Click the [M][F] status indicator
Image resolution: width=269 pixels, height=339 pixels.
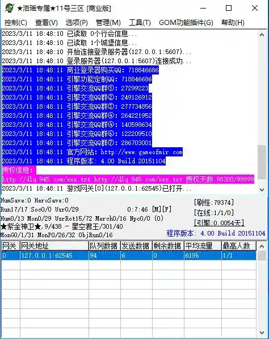(x=162, y=209)
